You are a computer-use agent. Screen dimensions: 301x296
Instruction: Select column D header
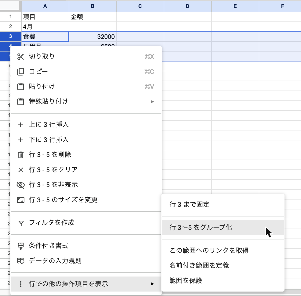188,6
